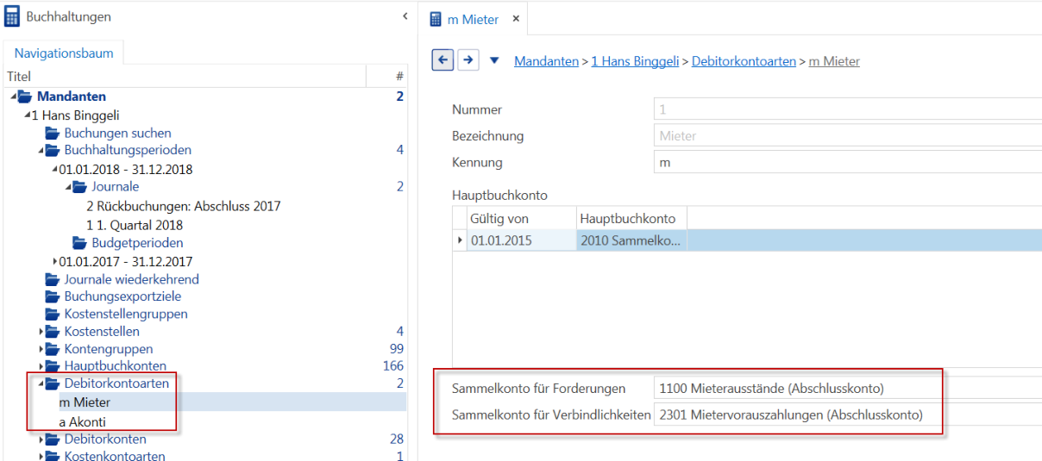Select 2 Rückbuchungen: Abschluss 2017 journal
The height and width of the screenshot is (461, 1042).
pos(183,206)
